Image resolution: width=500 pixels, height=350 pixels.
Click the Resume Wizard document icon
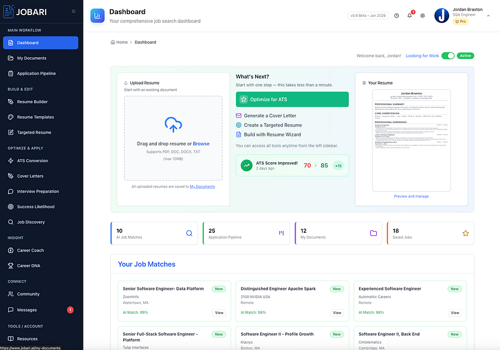pos(238,134)
